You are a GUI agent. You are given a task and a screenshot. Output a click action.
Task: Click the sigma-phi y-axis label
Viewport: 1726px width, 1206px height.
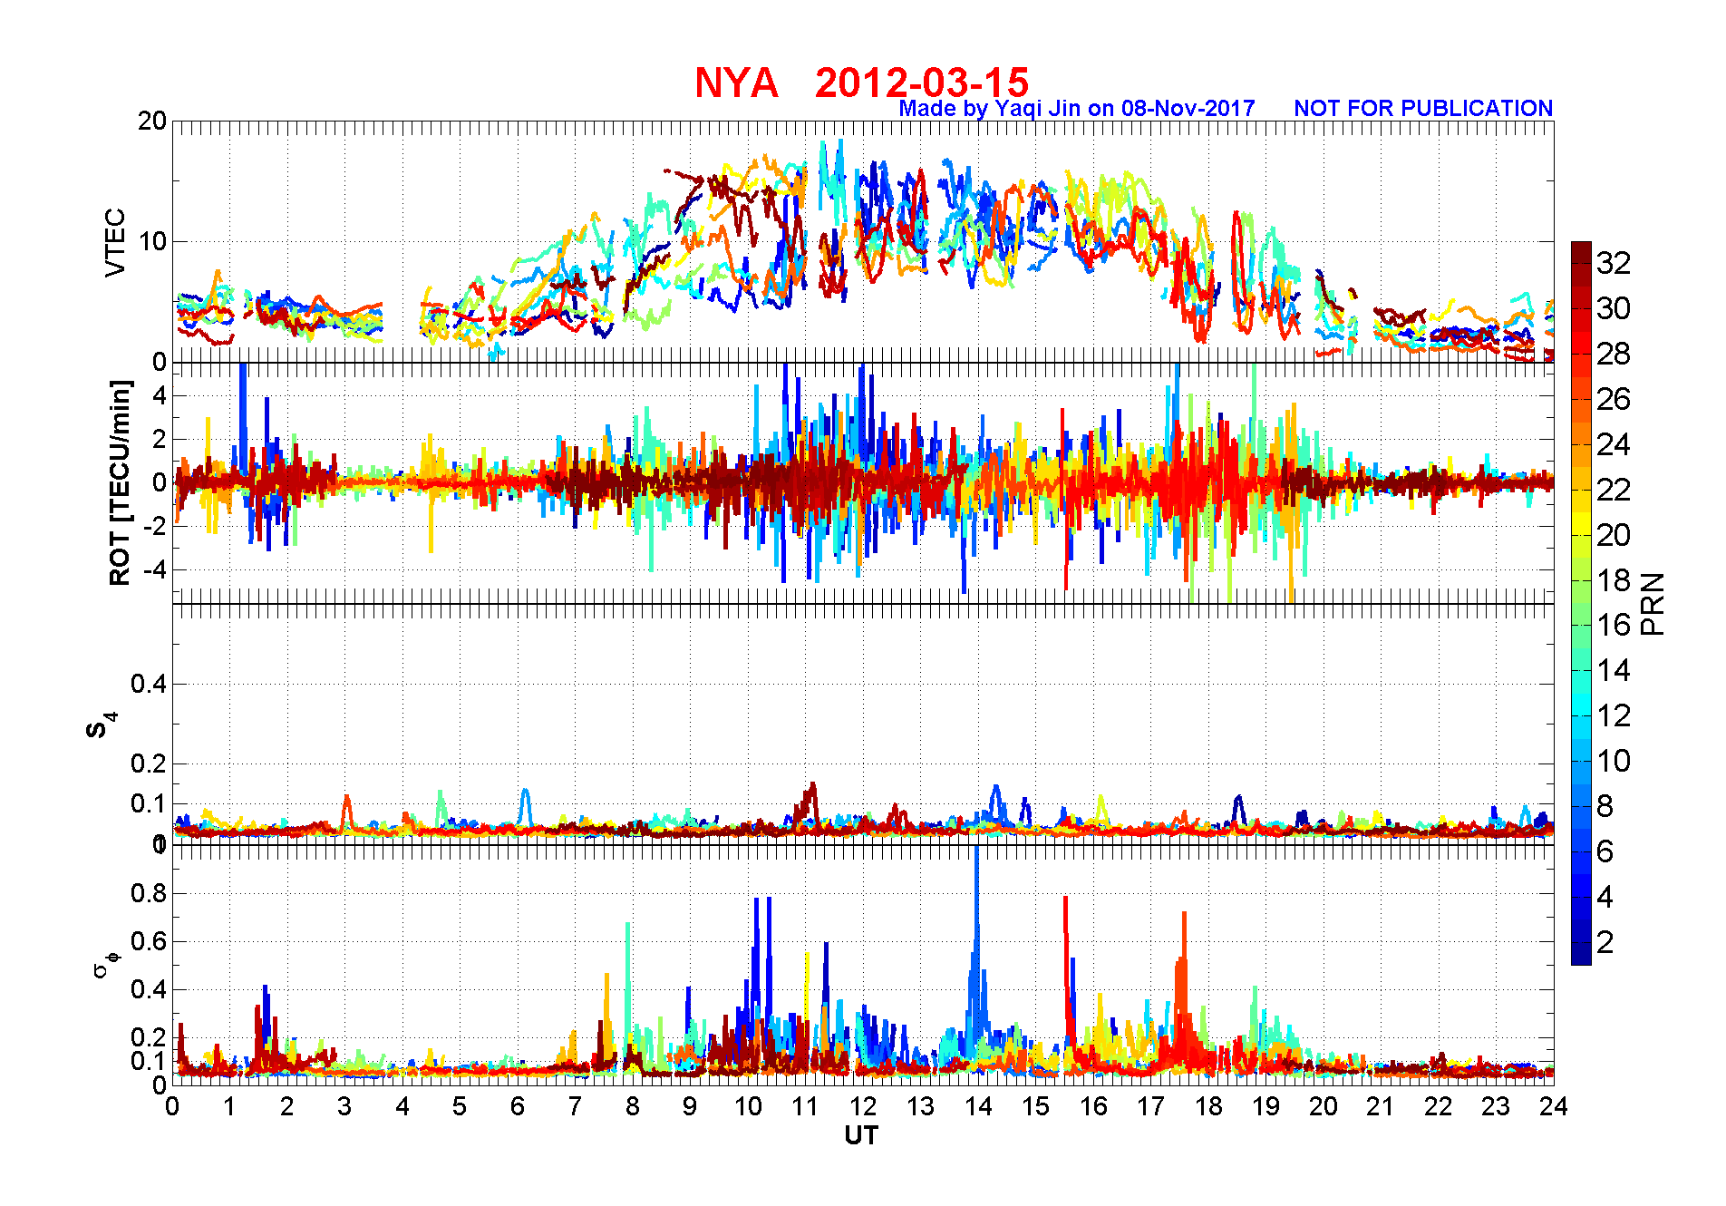click(x=106, y=964)
